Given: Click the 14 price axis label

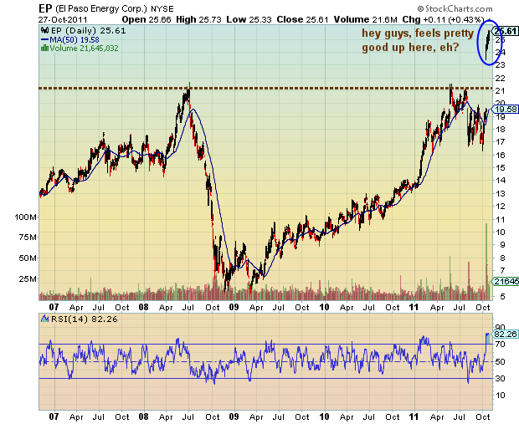Looking at the screenshot, I should click(501, 181).
